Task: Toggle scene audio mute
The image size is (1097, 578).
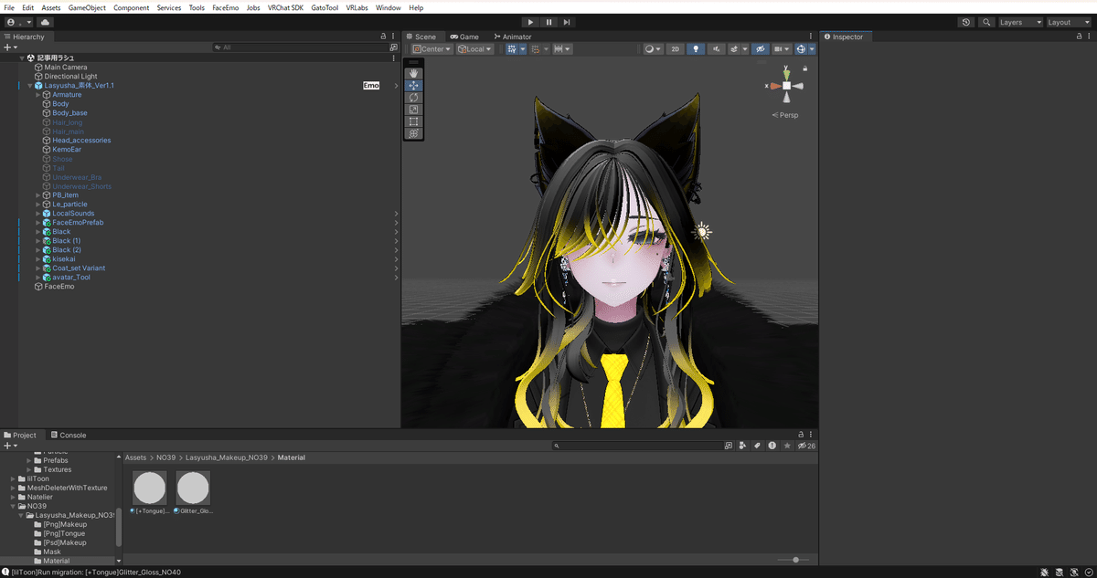Action: tap(717, 49)
